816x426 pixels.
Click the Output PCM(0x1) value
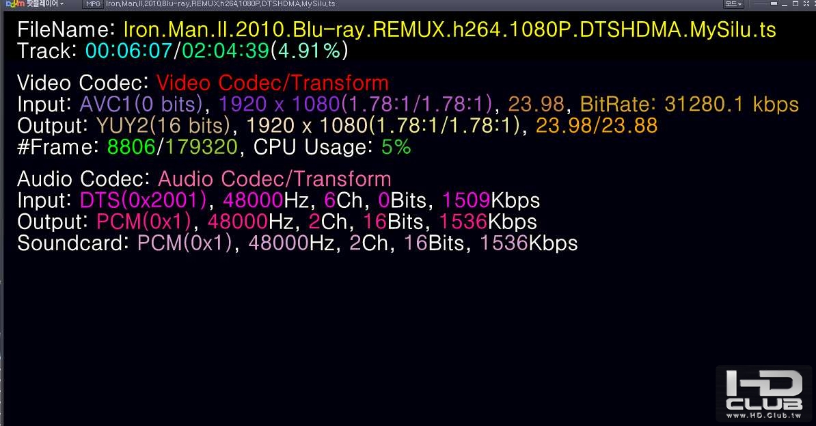[144, 222]
